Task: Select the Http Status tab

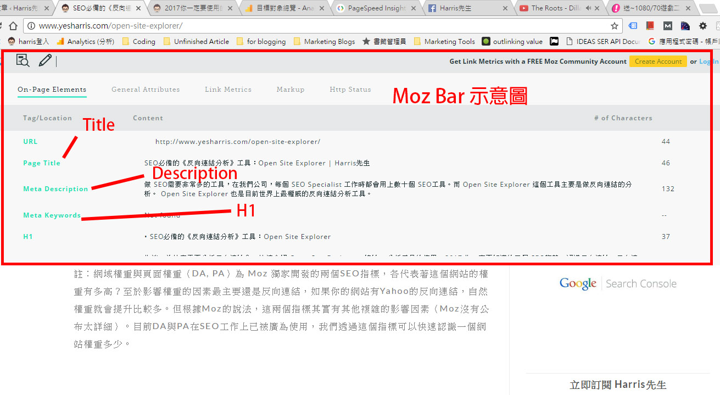Action: point(350,90)
